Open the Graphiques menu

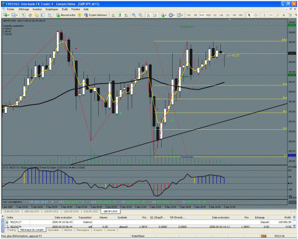[51, 9]
